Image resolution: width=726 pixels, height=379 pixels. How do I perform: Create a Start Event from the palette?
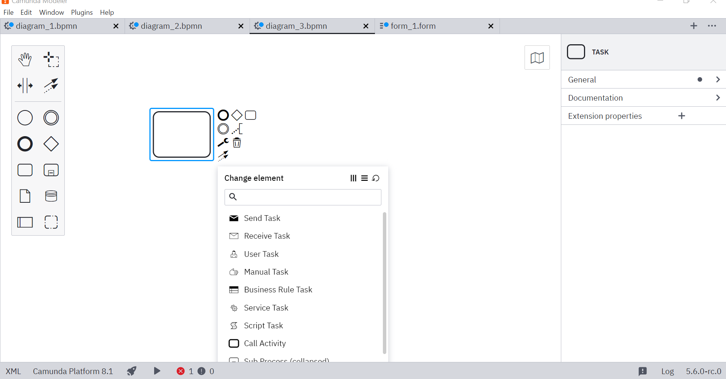pyautogui.click(x=25, y=118)
